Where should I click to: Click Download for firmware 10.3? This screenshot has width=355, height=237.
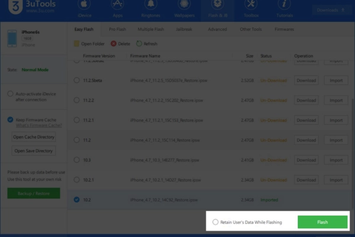(x=306, y=159)
